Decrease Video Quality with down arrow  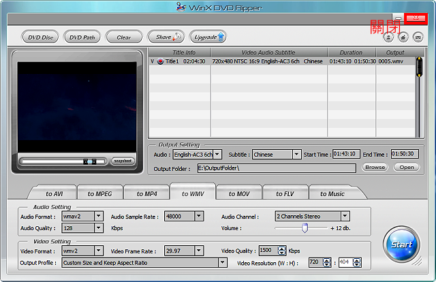(x=281, y=253)
